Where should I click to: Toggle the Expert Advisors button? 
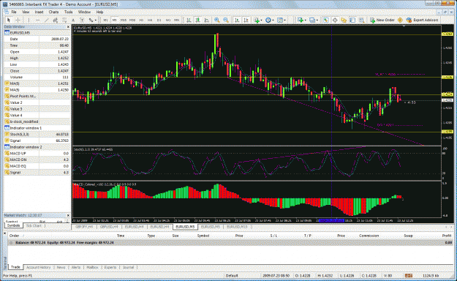tap(423, 20)
